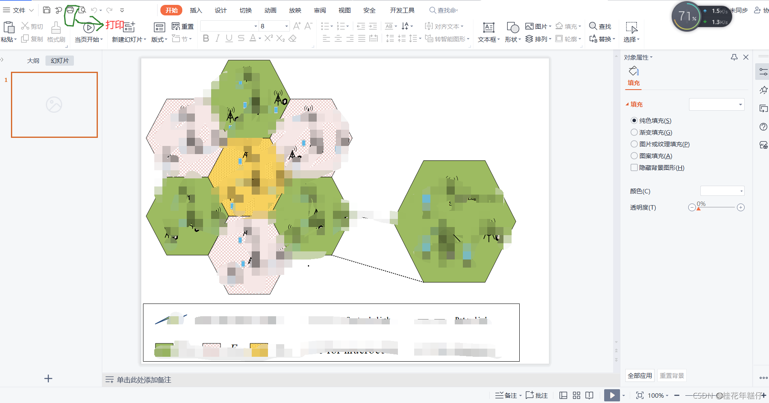769x403 pixels.
Task: Click the Undo arrow icon
Action: point(94,10)
